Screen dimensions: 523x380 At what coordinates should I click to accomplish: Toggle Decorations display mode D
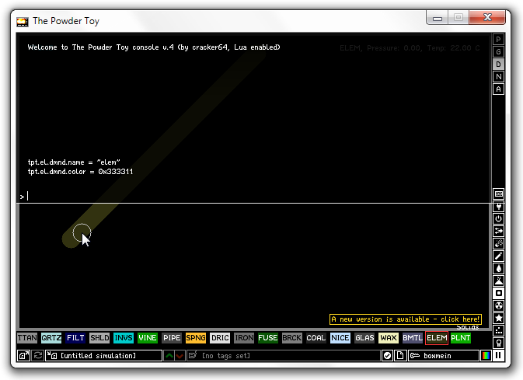498,64
